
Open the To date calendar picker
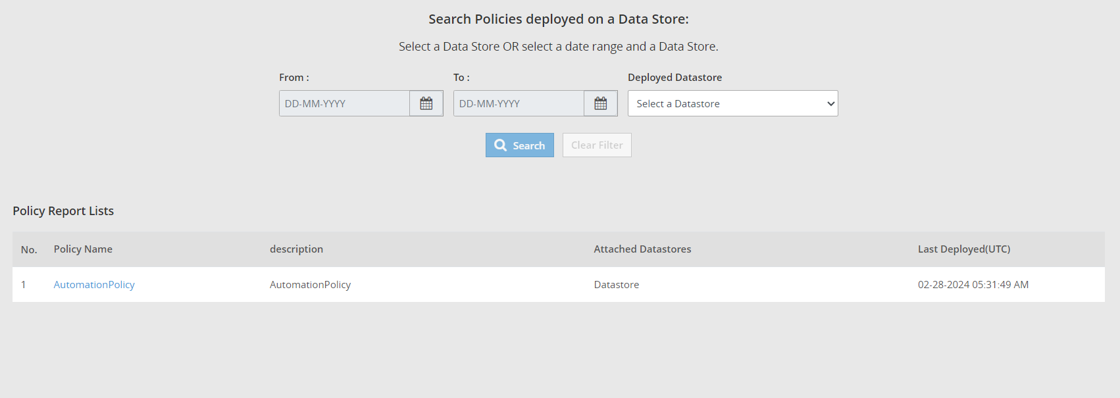[x=600, y=103]
